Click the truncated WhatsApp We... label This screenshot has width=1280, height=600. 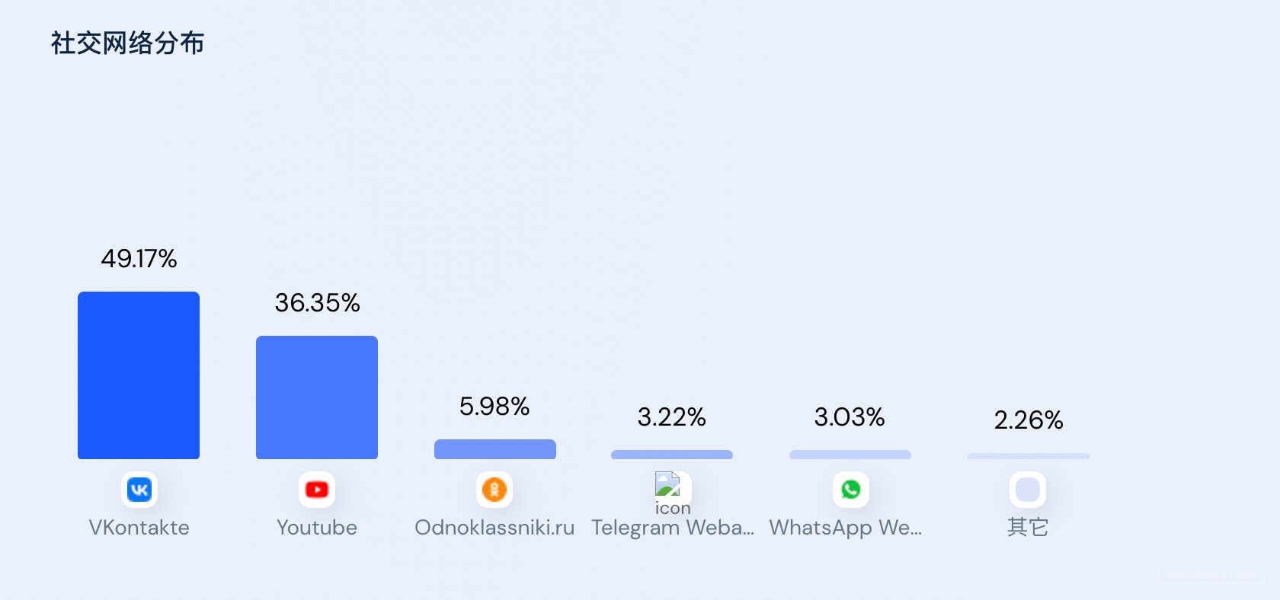[846, 528]
